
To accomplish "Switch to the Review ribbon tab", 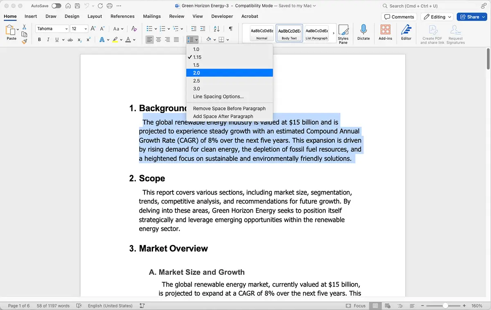I will tap(176, 16).
